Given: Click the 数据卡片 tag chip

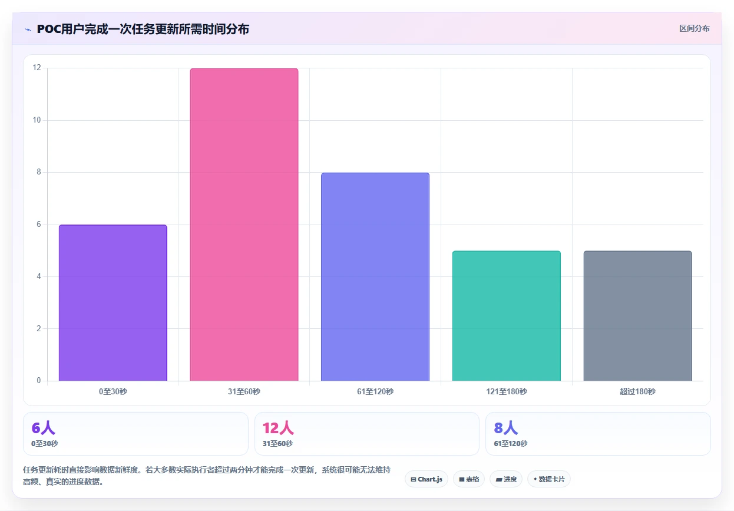Looking at the screenshot, I should pos(549,479).
